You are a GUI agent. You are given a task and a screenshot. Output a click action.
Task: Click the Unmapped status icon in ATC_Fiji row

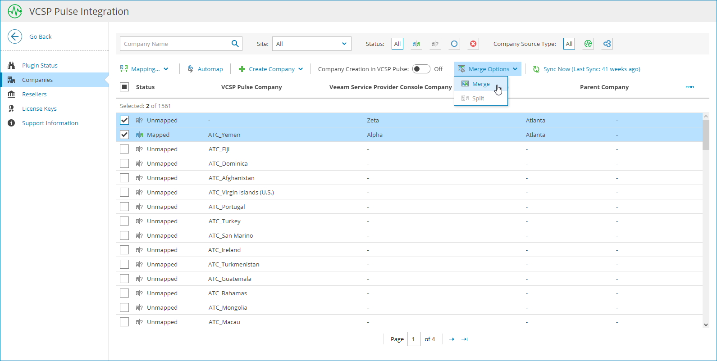point(139,149)
